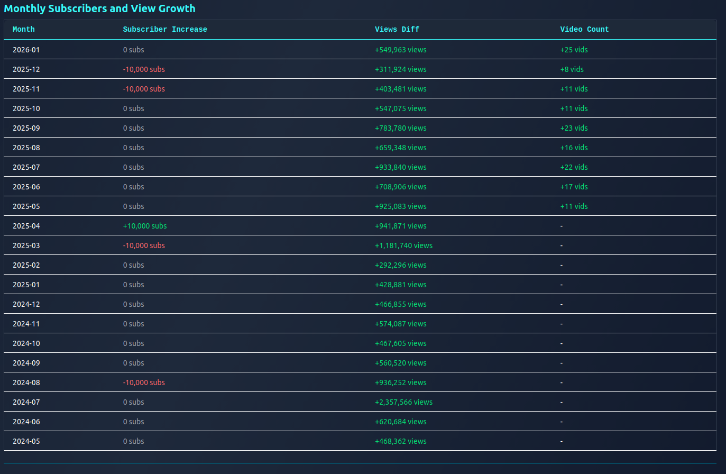Click the +17 vids value
726x474 pixels.
(x=574, y=187)
